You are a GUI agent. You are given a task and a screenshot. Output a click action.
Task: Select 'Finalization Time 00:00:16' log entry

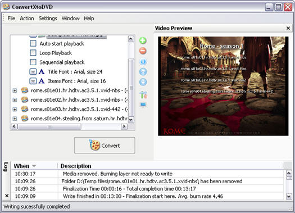pos(147,189)
